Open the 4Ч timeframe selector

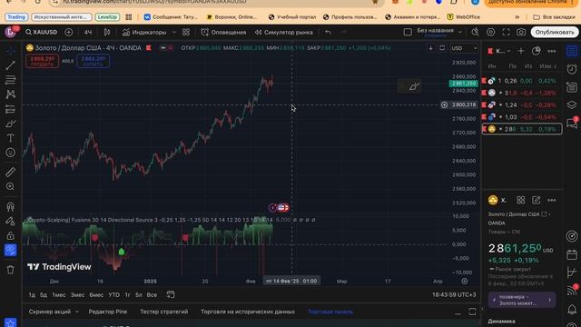click(x=88, y=33)
